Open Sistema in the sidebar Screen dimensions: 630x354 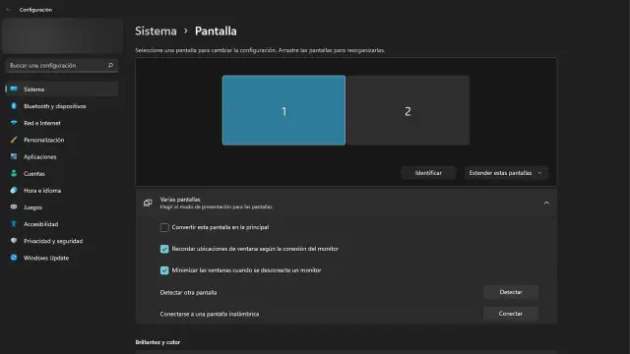pos(62,89)
